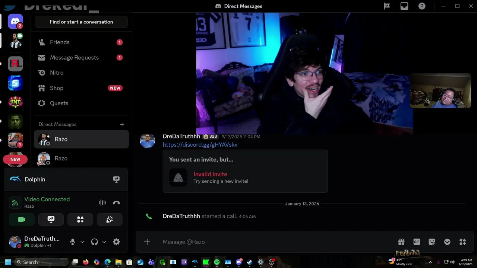The width and height of the screenshot is (477, 268).
Task: Open Video Connected connection details
Action: pyautogui.click(x=47, y=199)
